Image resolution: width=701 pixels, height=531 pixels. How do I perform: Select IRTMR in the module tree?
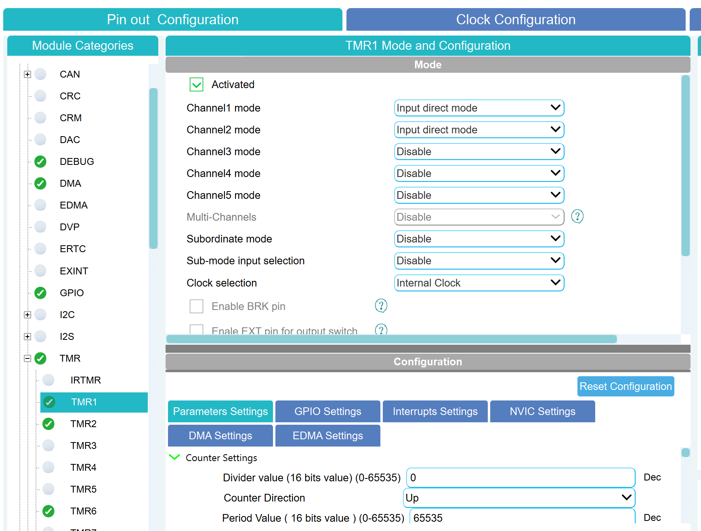(86, 380)
